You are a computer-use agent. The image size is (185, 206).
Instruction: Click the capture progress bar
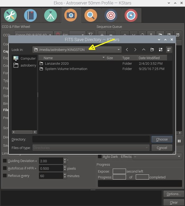point(140,183)
